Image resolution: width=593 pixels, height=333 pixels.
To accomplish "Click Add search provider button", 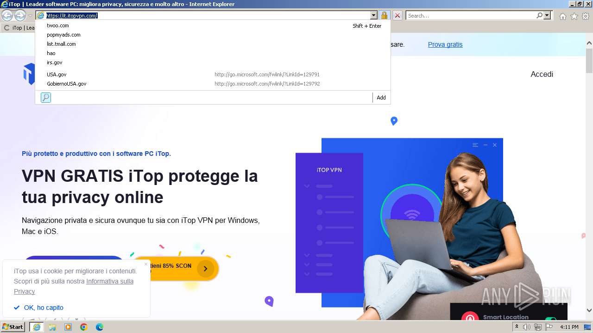I will (x=381, y=98).
